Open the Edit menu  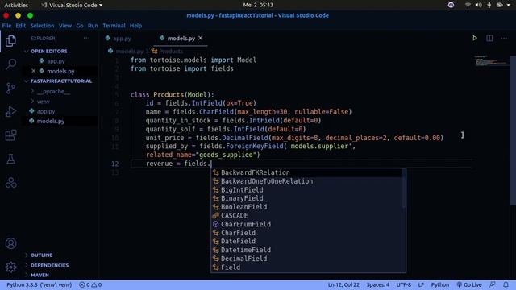(21, 26)
